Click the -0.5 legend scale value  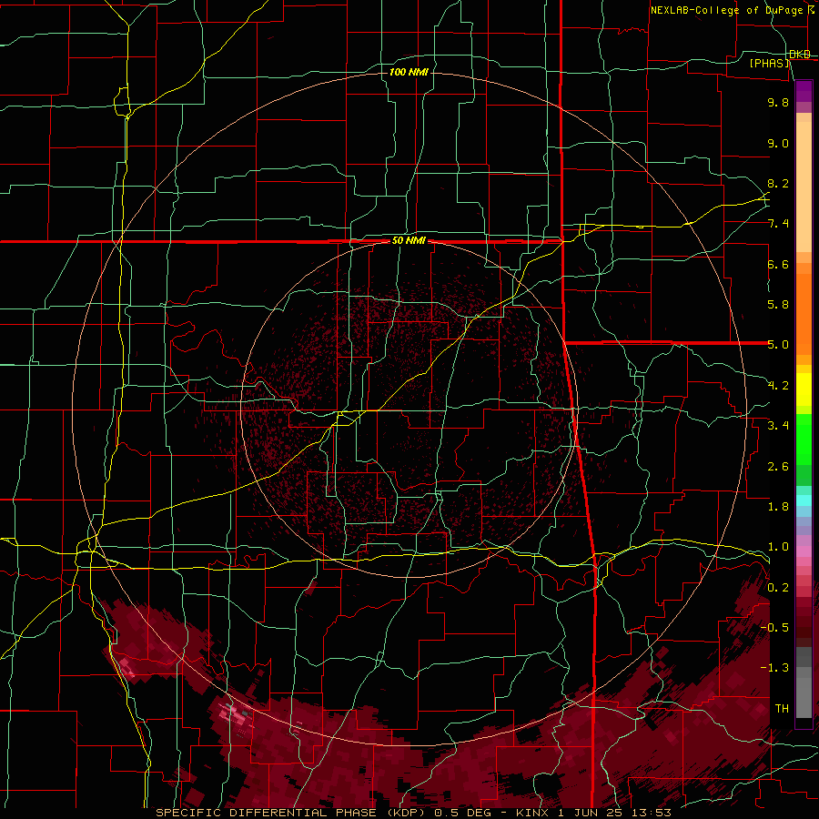[775, 628]
